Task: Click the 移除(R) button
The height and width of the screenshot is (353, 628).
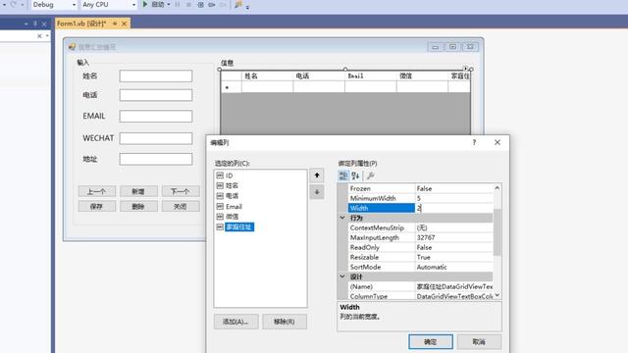Action: pos(285,322)
